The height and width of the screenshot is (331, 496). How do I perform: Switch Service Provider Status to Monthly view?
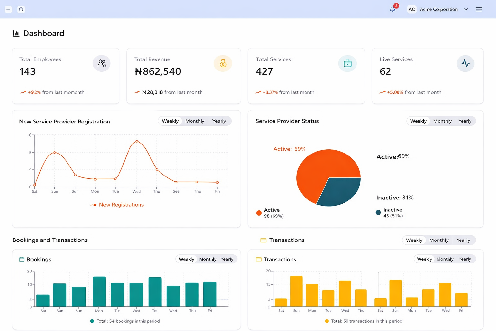(x=442, y=121)
